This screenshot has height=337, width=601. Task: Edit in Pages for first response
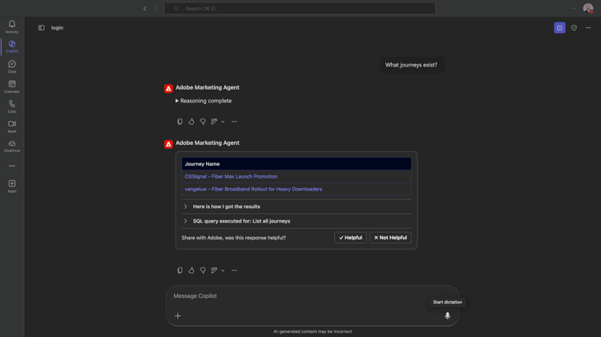click(214, 122)
